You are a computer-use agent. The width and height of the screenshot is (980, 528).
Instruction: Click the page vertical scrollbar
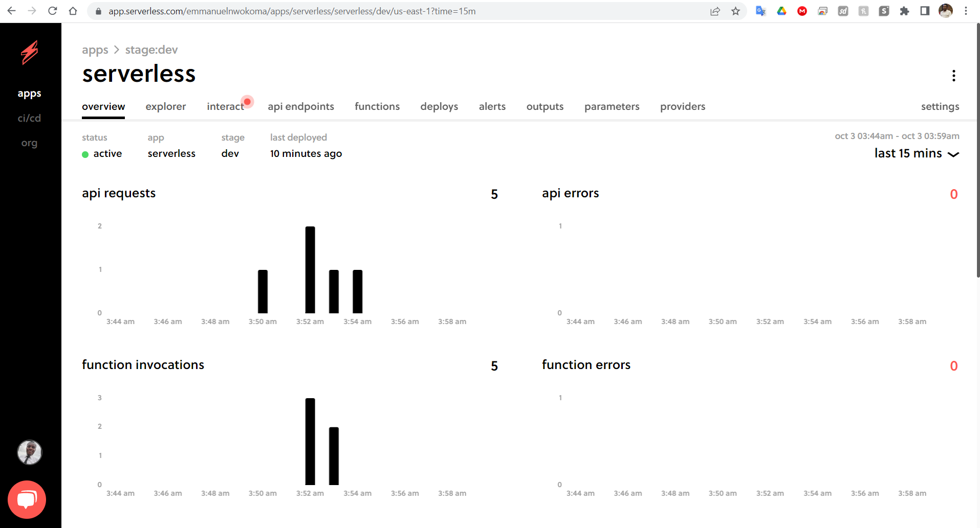pyautogui.click(x=977, y=151)
